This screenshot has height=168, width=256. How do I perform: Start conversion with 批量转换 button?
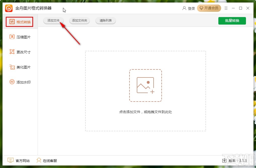click(232, 21)
